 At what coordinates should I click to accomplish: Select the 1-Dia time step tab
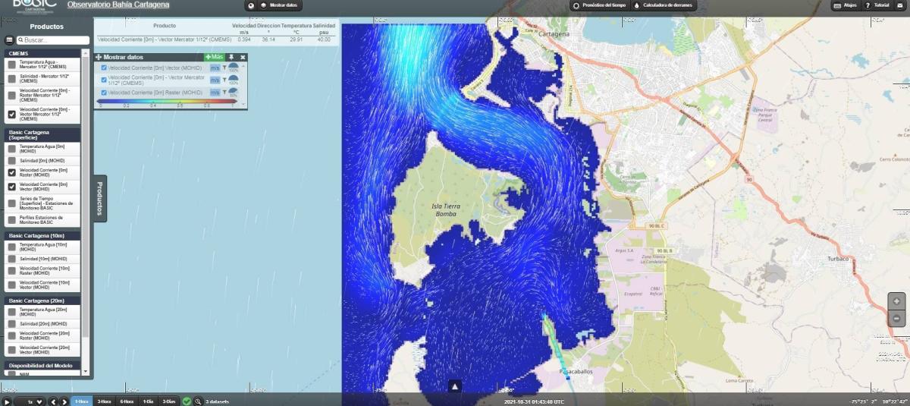point(149,401)
